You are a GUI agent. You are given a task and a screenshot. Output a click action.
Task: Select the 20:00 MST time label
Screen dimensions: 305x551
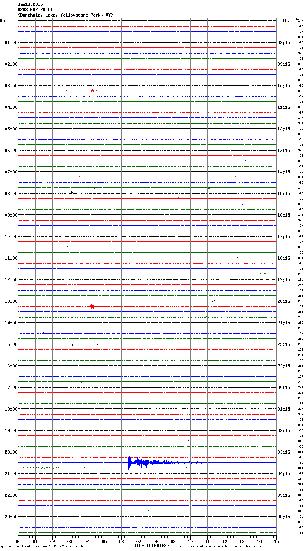(x=11, y=452)
